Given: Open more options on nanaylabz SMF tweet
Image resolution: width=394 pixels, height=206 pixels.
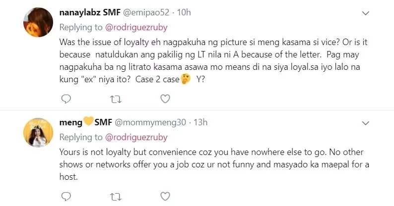Looking at the screenshot, I should [x=365, y=13].
